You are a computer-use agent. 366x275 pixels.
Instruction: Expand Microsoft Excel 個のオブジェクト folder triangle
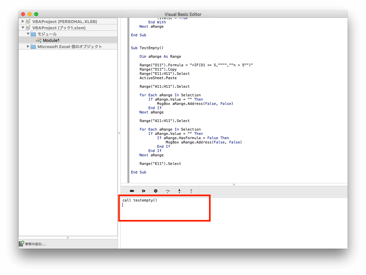[28, 46]
